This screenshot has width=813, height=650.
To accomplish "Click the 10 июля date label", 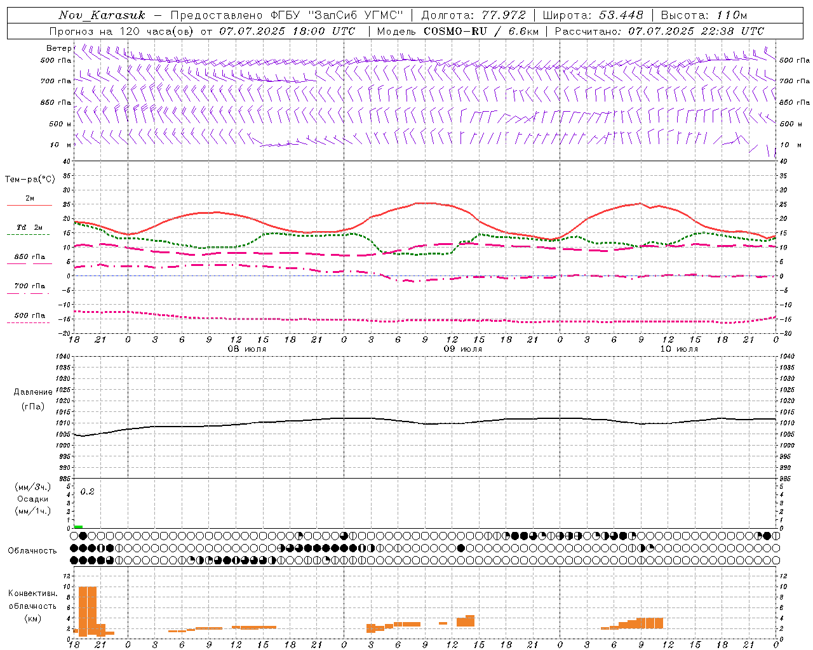I will tap(679, 349).
